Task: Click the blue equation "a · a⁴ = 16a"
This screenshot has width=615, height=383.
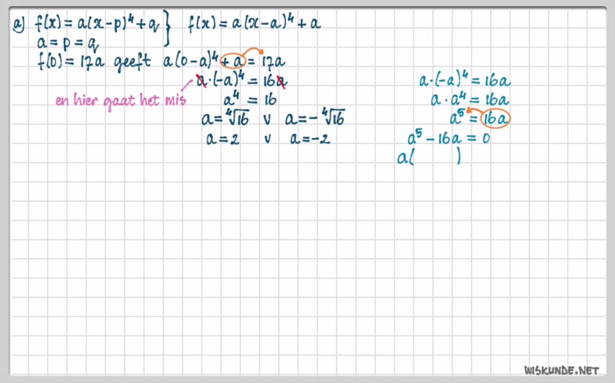Action: coord(469,100)
